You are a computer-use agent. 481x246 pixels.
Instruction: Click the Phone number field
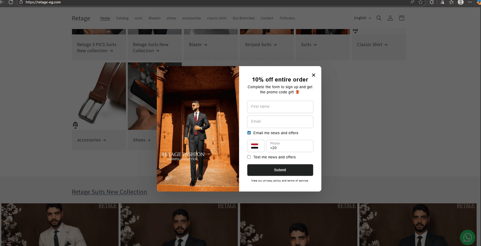[289, 146]
